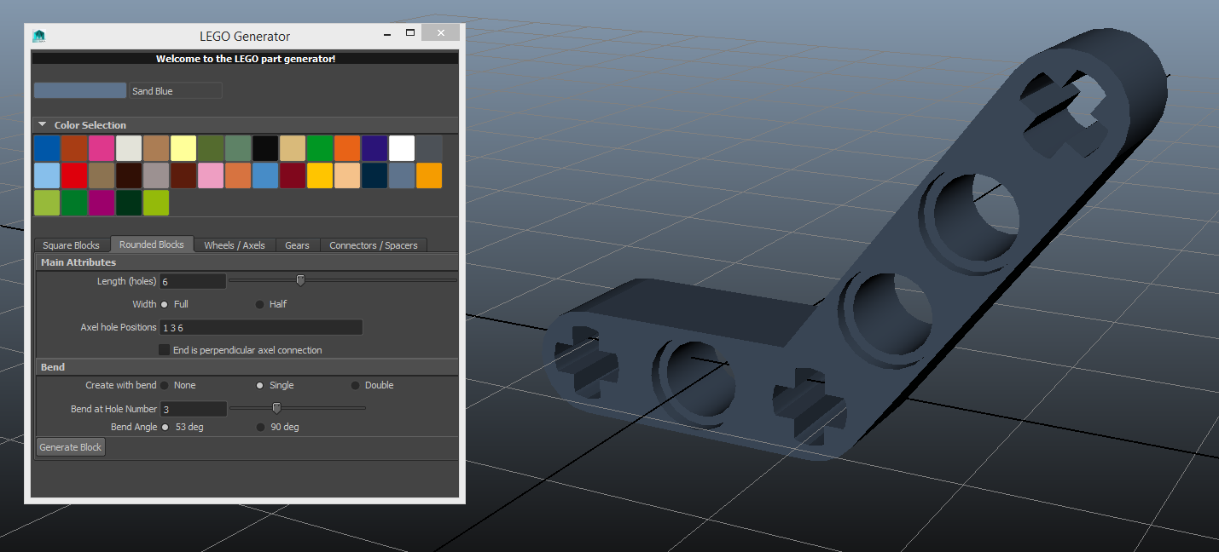The image size is (1219, 552).
Task: Select the dark charcoal gray swatch
Action: (429, 148)
